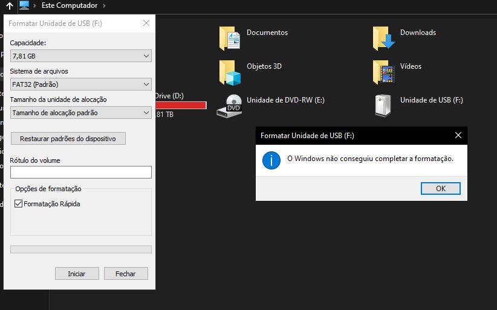Select the Vídeos folder icon
Screen dimensions: 497x310
(383, 73)
